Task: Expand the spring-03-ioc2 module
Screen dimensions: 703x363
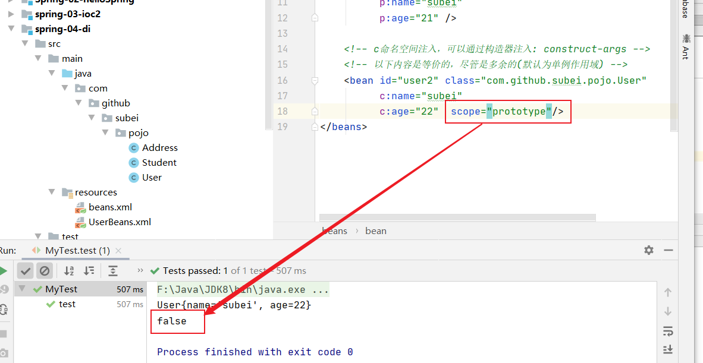Action: [x=12, y=14]
